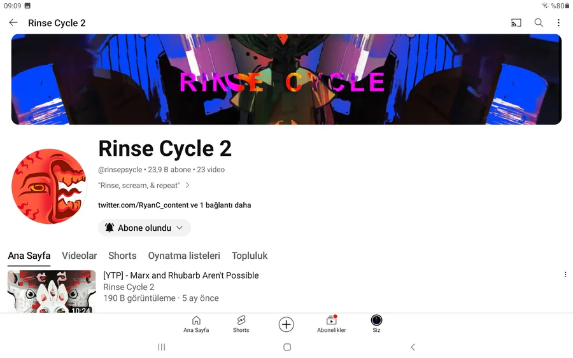Go to Ana Sayfa in bottom navigation
Viewport: 573px width, 358px height.
click(196, 324)
